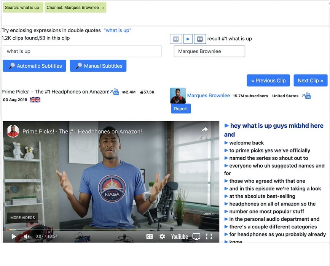Open channel on YouTube via external icon
Image resolution: width=330 pixels, height=266 pixels.
click(x=306, y=96)
